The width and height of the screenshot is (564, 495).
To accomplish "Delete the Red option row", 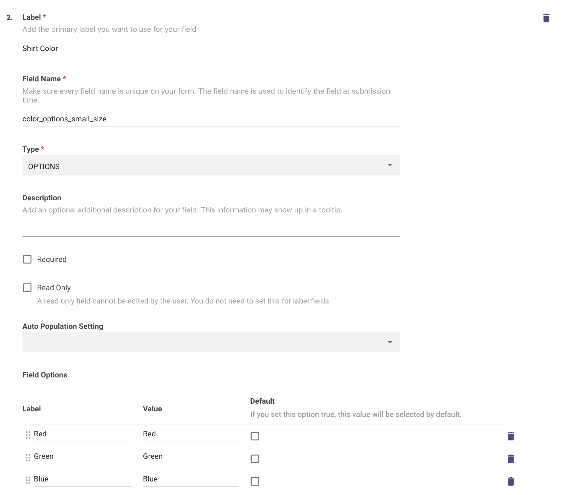I will pos(511,436).
